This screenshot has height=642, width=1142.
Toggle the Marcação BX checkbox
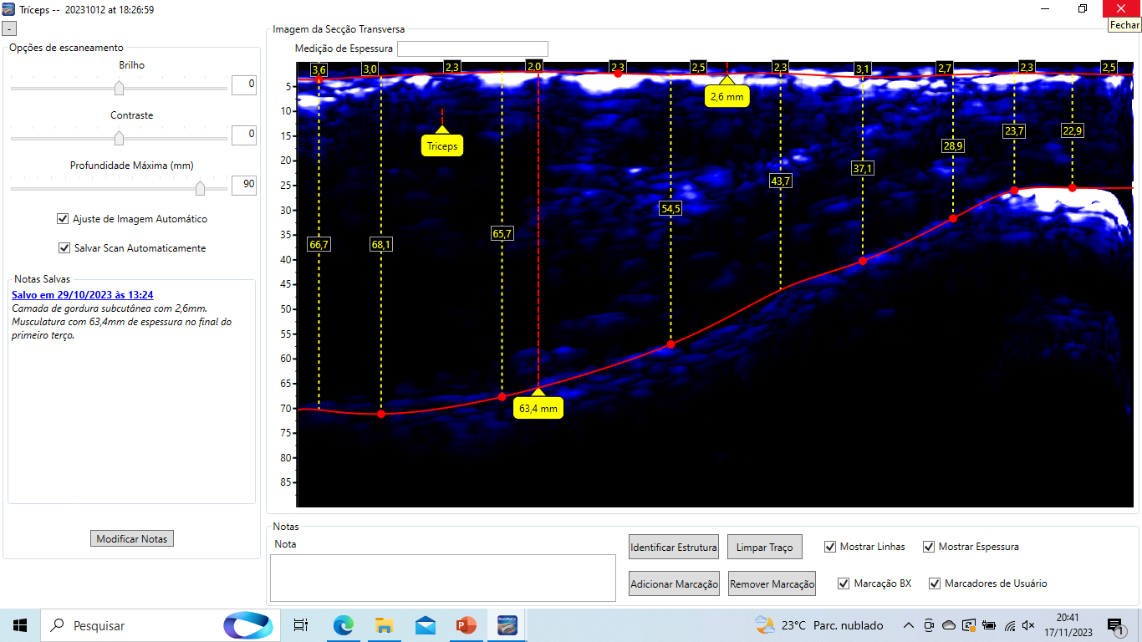coord(844,583)
